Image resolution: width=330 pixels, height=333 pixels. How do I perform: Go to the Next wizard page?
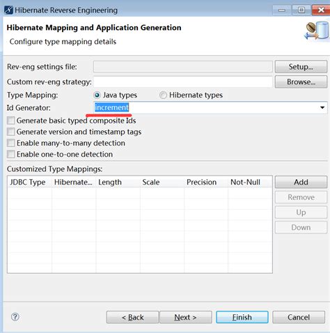click(186, 317)
